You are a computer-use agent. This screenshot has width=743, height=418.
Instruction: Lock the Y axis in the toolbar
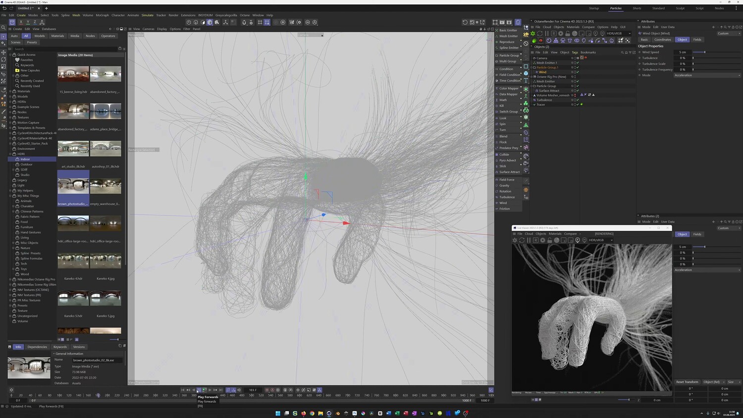coord(28,22)
